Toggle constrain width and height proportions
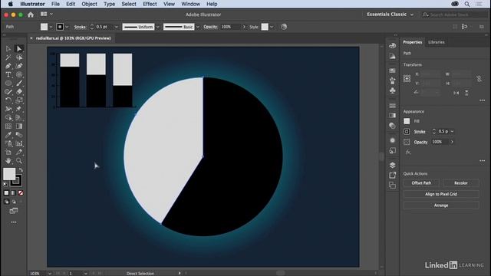The image size is (491, 276). (479, 79)
